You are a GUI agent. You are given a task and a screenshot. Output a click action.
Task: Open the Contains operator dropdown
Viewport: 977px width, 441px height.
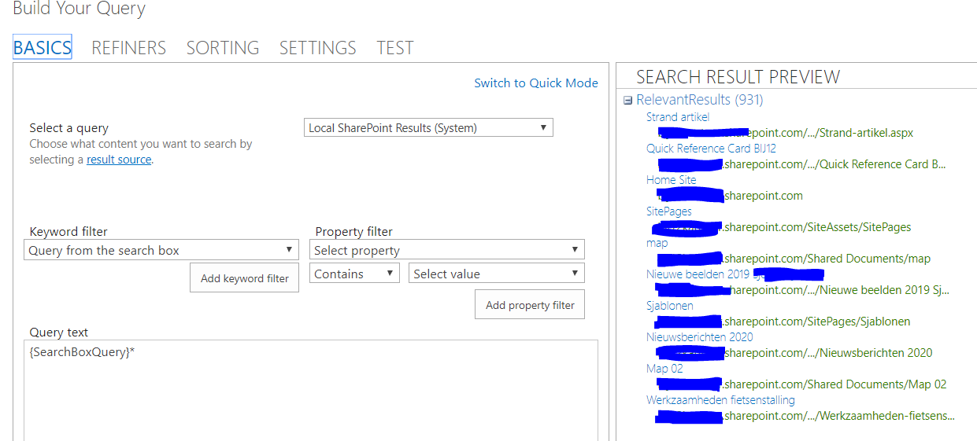pos(355,274)
